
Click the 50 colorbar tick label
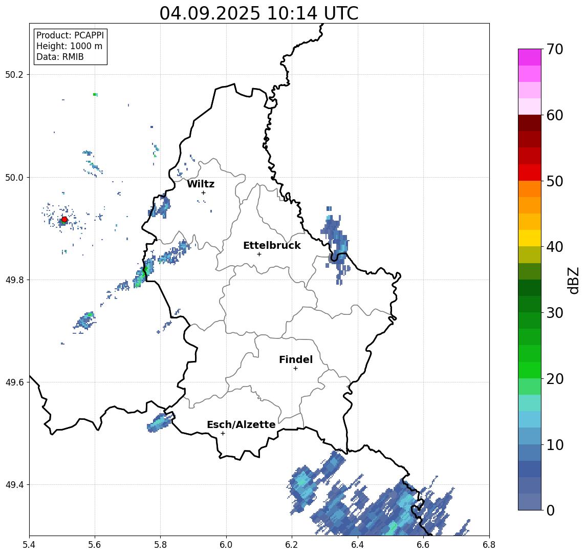555,181
